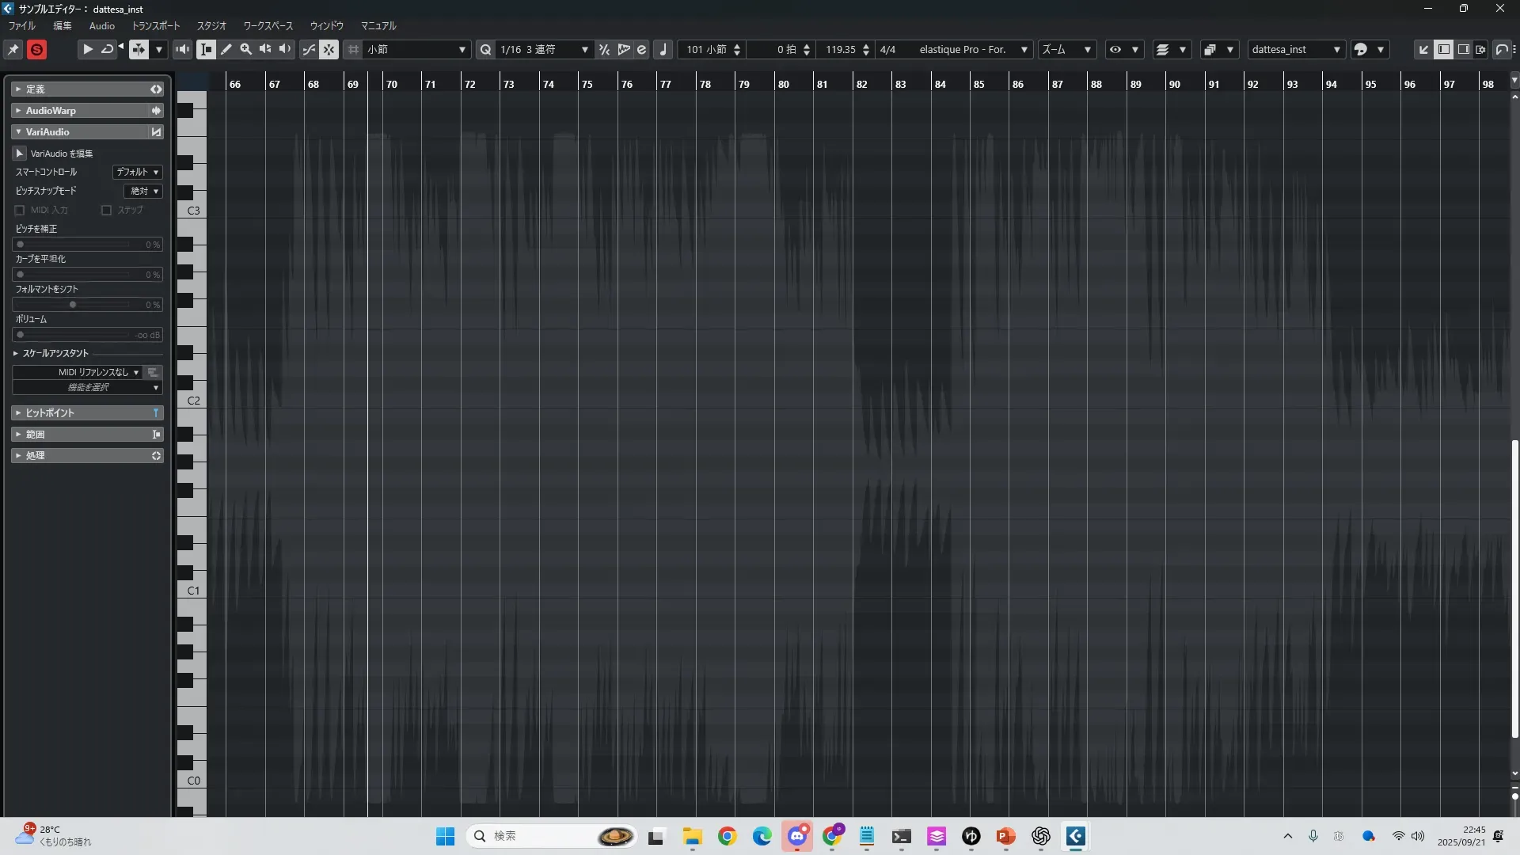
Task: Open the トランスポート menu
Action: click(x=155, y=26)
